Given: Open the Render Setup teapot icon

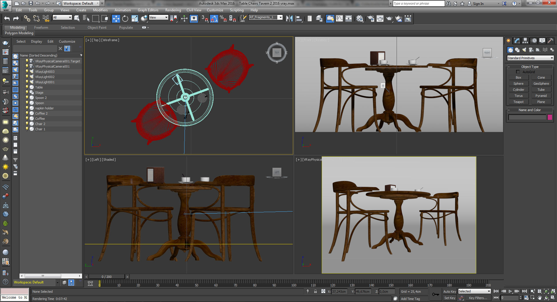Looking at the screenshot, I should [370, 19].
